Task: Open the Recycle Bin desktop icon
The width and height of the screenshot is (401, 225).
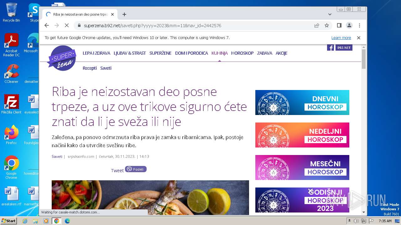Action: click(11, 12)
